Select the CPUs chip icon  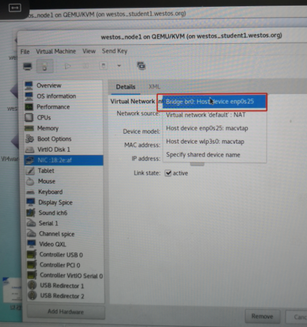[29, 118]
